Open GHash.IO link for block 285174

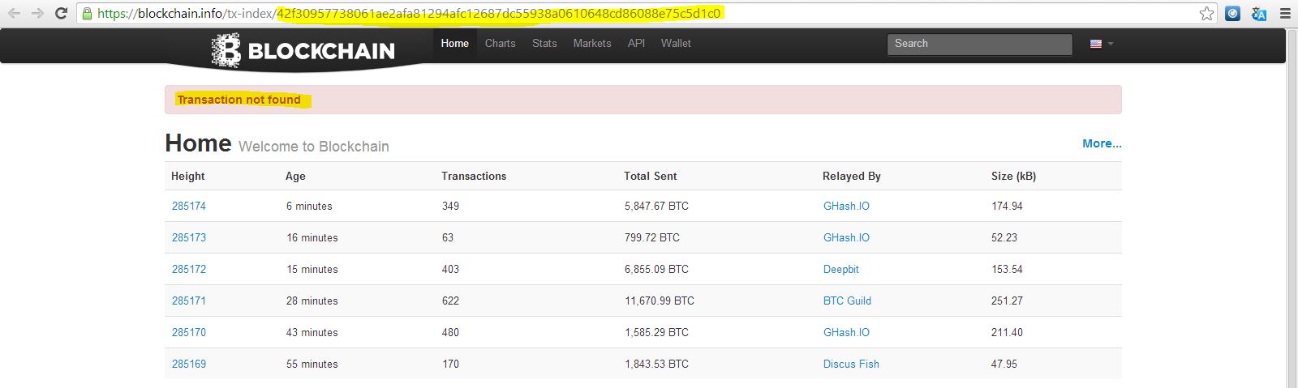[846, 206]
